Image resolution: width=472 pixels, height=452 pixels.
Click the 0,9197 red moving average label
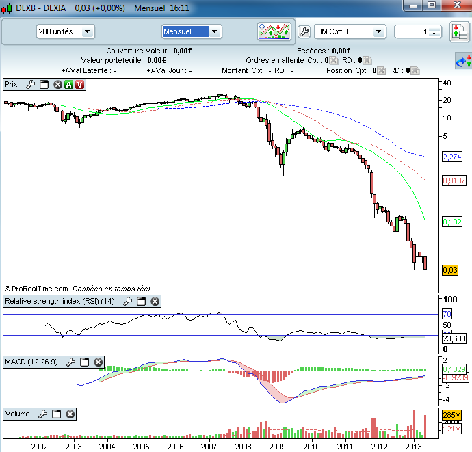(x=454, y=181)
